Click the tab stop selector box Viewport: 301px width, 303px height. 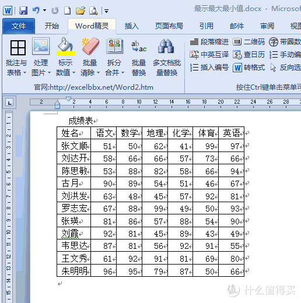click(9, 102)
